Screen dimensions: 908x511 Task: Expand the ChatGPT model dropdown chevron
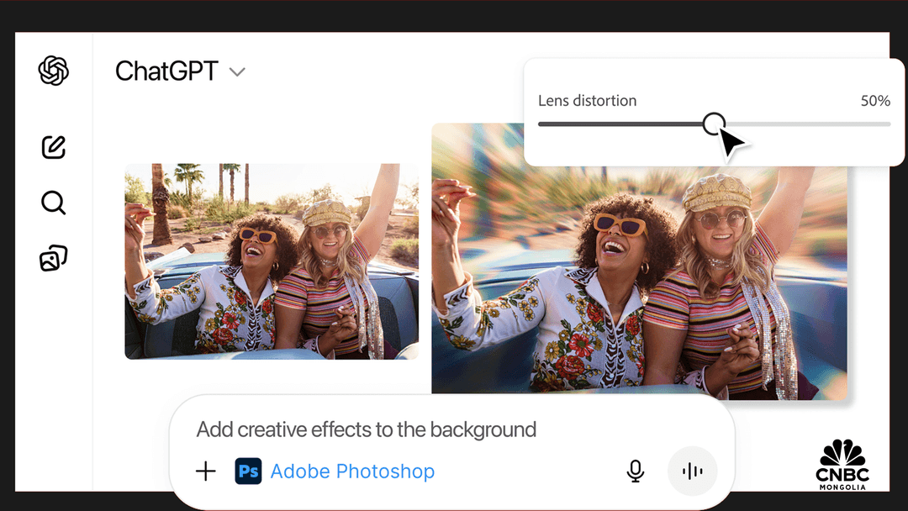[237, 72]
